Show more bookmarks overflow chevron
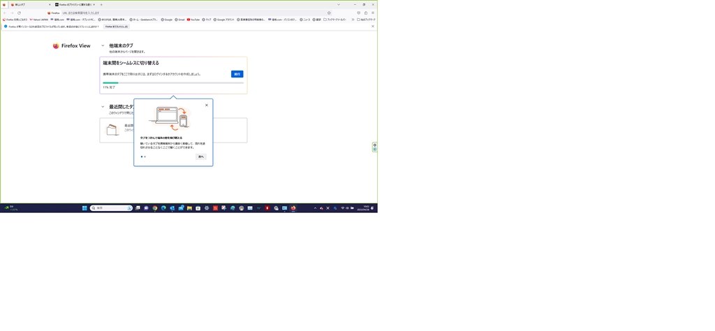 353,20
